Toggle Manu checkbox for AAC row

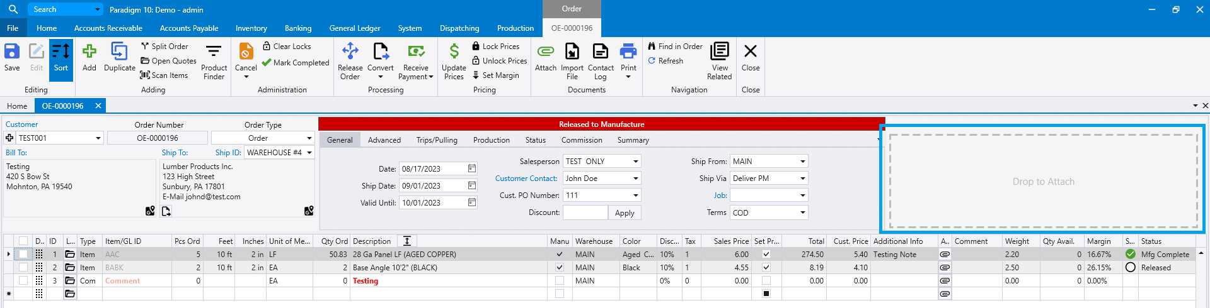[560, 255]
